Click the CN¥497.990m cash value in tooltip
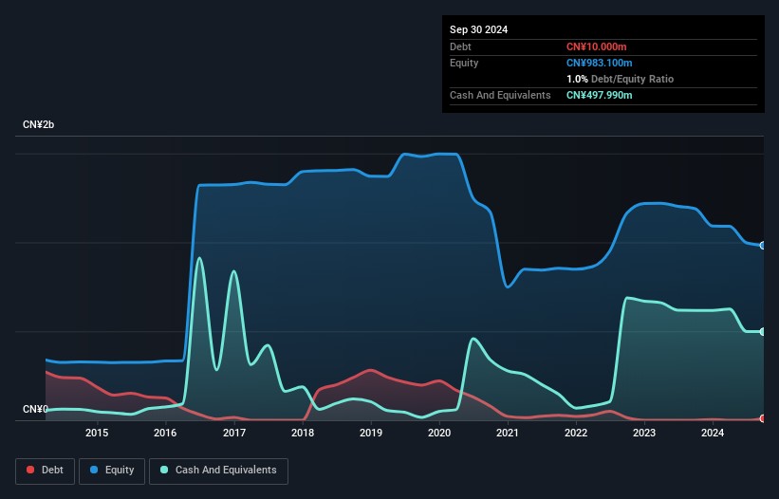 (x=599, y=95)
